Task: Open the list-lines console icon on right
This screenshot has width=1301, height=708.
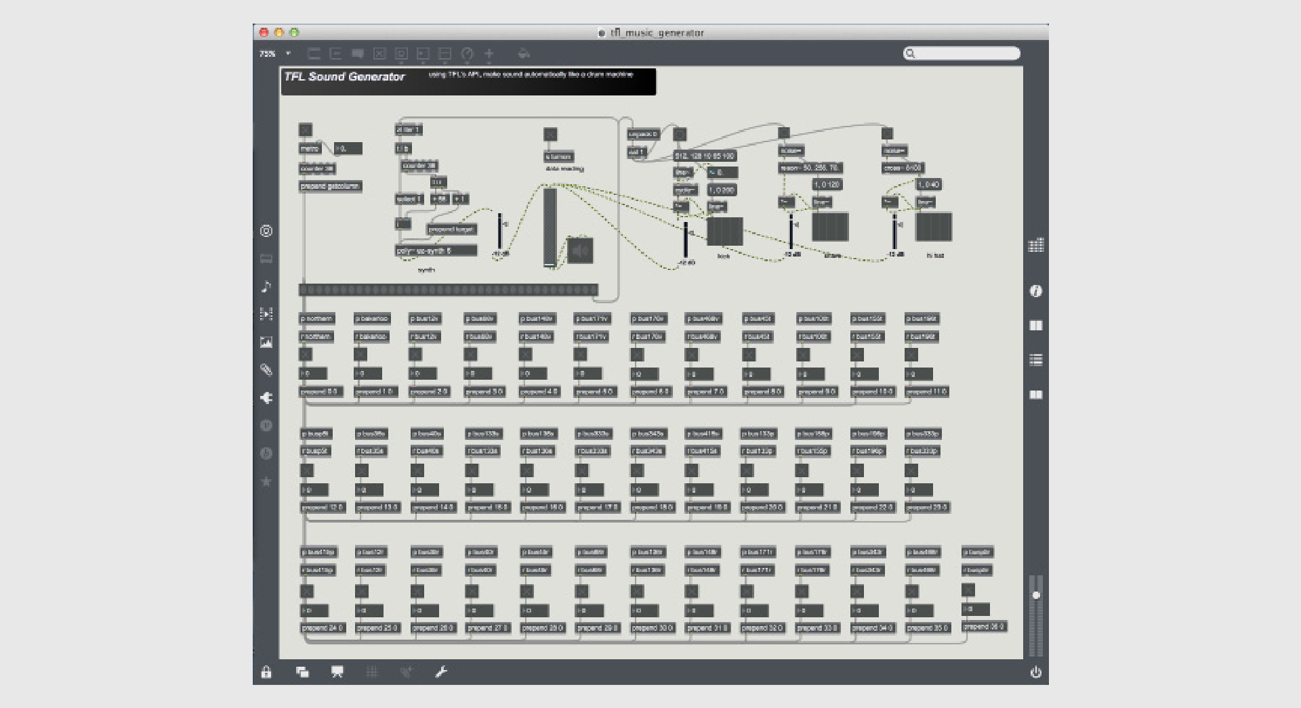Action: point(1035,360)
